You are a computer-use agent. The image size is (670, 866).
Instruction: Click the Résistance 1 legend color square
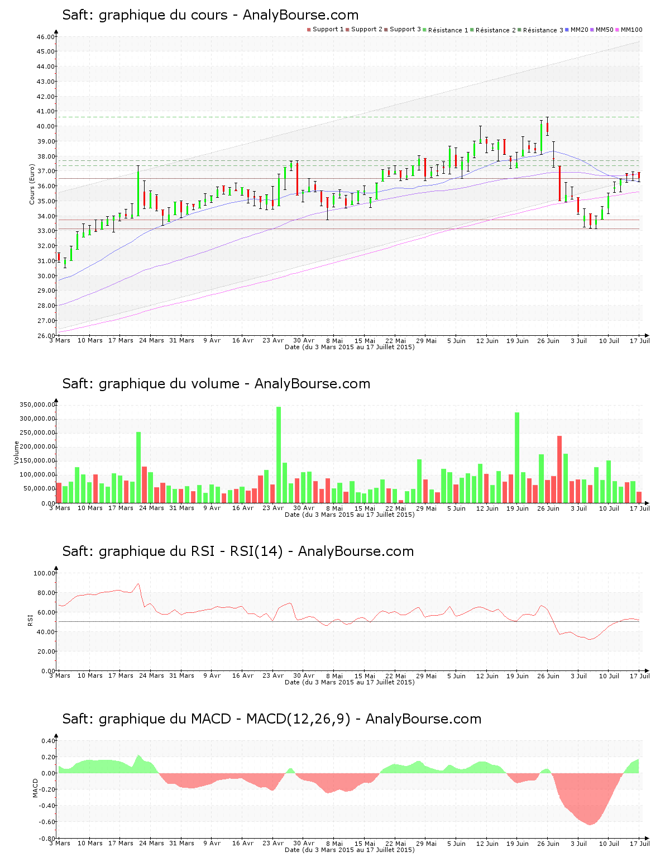coord(425,30)
